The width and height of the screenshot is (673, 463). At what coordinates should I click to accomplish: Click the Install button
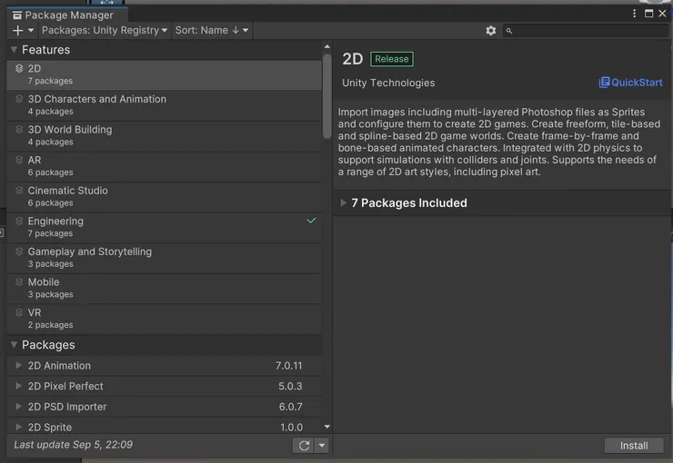(634, 446)
